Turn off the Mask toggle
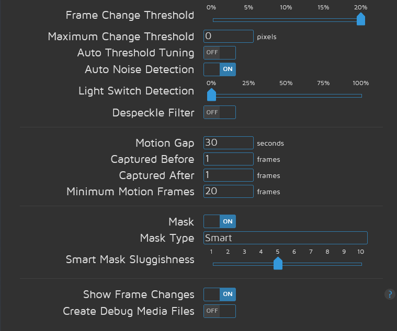This screenshot has height=331, width=397. [220, 221]
